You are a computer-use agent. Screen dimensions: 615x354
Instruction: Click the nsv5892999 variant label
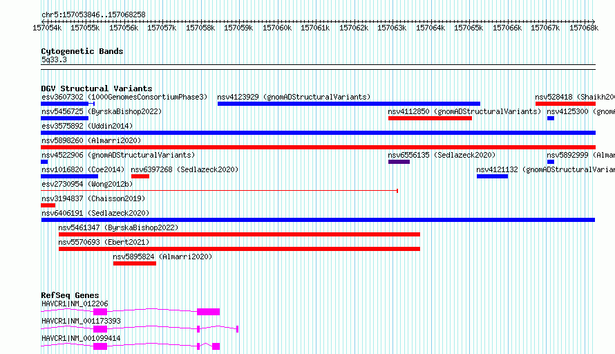point(580,155)
